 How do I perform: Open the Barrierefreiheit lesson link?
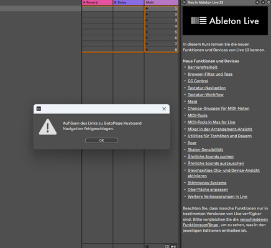pyautogui.click(x=203, y=67)
